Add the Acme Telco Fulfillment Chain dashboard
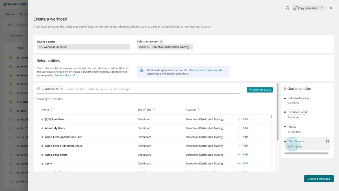Viewport: 339px width, 191px height. tap(243, 146)
